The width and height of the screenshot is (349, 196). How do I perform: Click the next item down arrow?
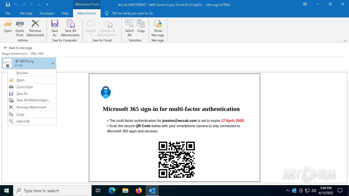pyautogui.click(x=40, y=5)
